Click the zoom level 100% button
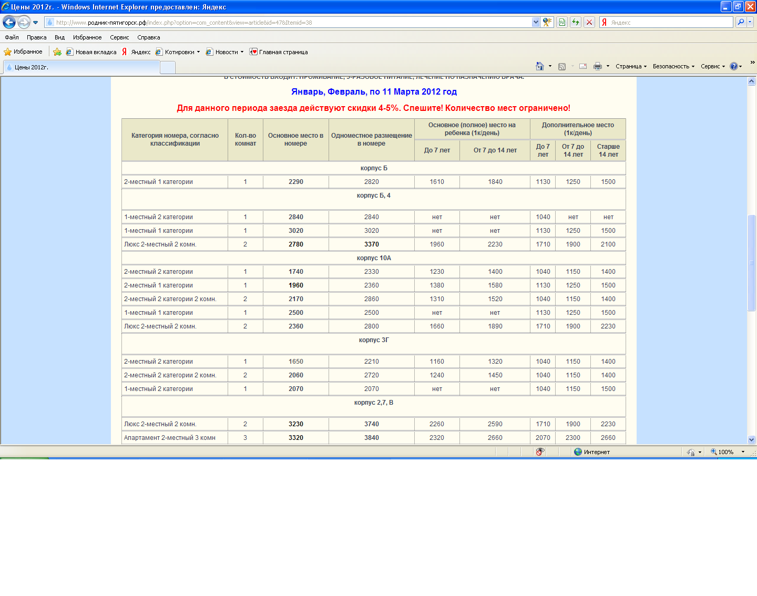Viewport: 757px width, 596px height. click(722, 452)
